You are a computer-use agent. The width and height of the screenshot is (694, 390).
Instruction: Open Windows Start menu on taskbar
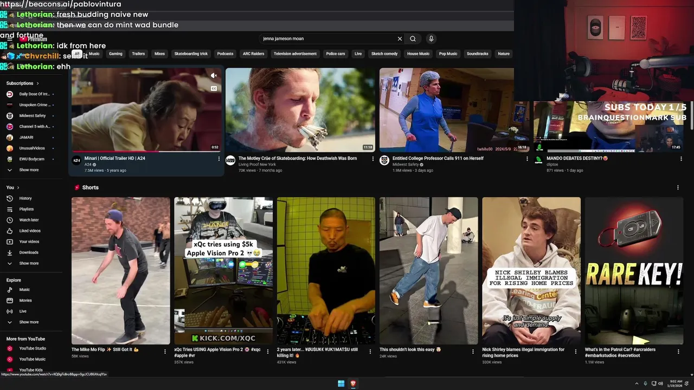[341, 383]
